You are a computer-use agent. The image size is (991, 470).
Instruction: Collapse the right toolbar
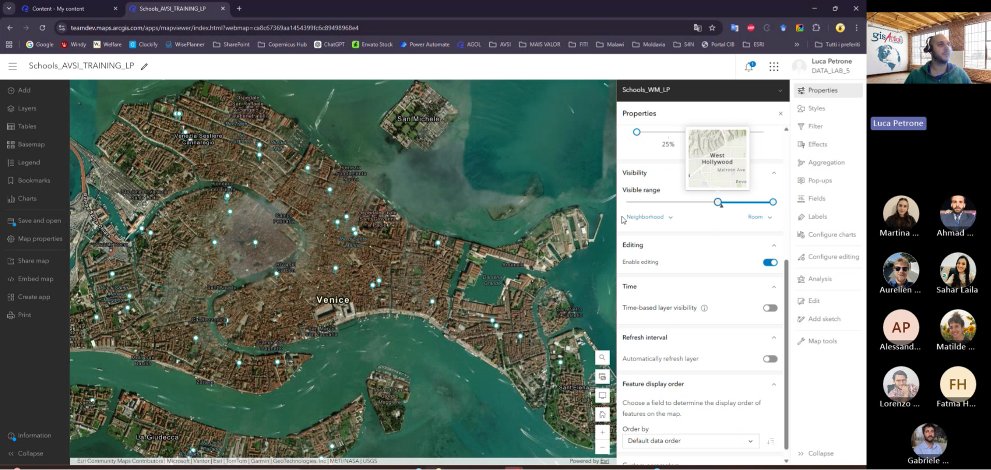[x=816, y=453]
